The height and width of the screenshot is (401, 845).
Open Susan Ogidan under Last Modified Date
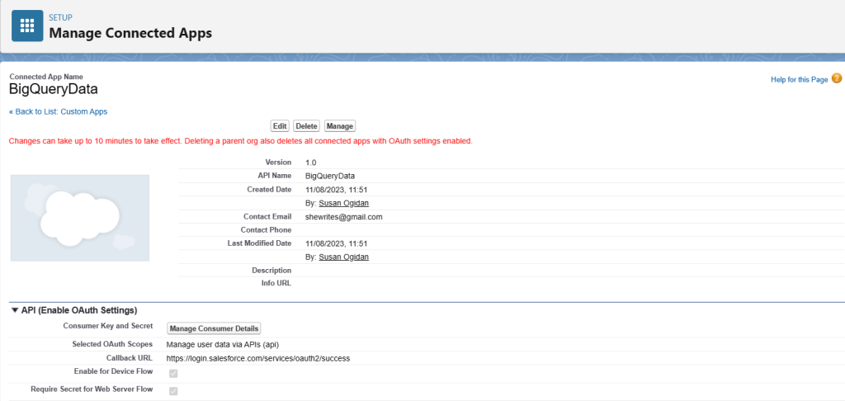tap(344, 257)
